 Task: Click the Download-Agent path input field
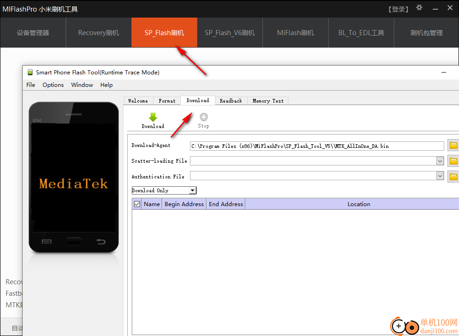coord(317,146)
